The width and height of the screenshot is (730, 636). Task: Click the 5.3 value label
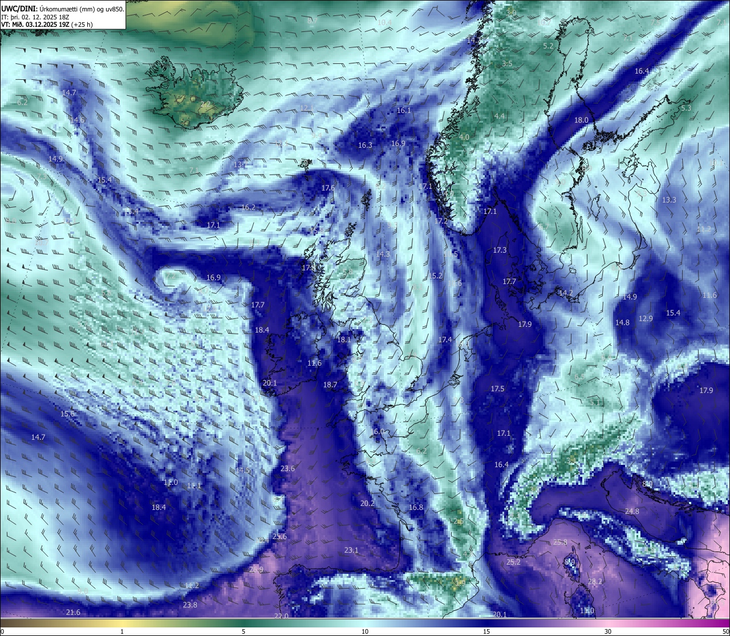coord(686,108)
